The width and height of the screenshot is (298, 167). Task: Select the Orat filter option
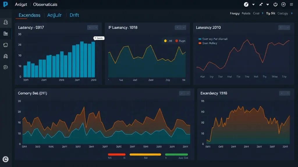pyautogui.click(x=256, y=13)
